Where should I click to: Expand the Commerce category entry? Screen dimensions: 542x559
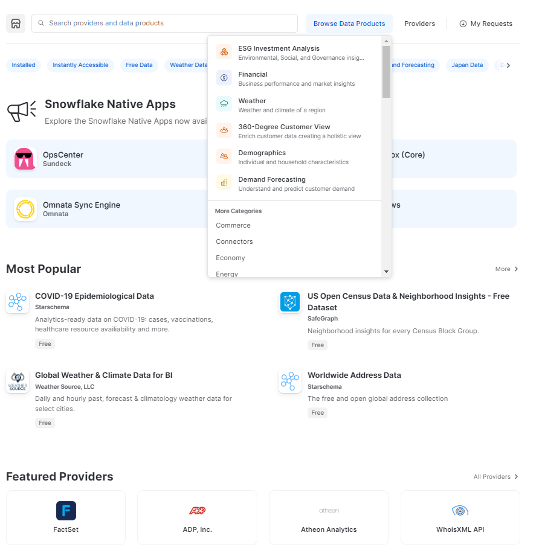233,225
